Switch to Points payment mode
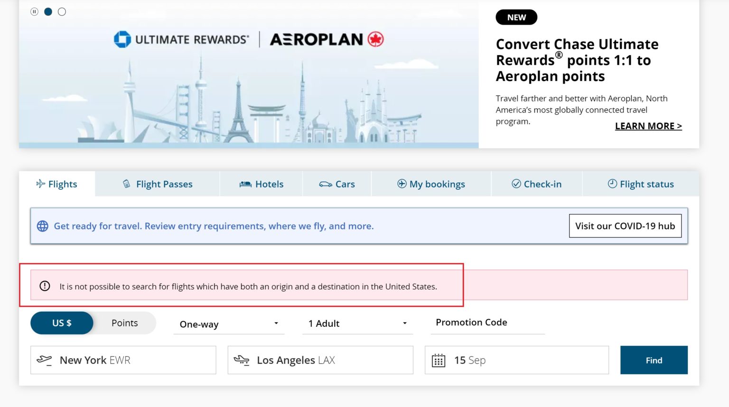This screenshot has height=407, width=729. [124, 323]
